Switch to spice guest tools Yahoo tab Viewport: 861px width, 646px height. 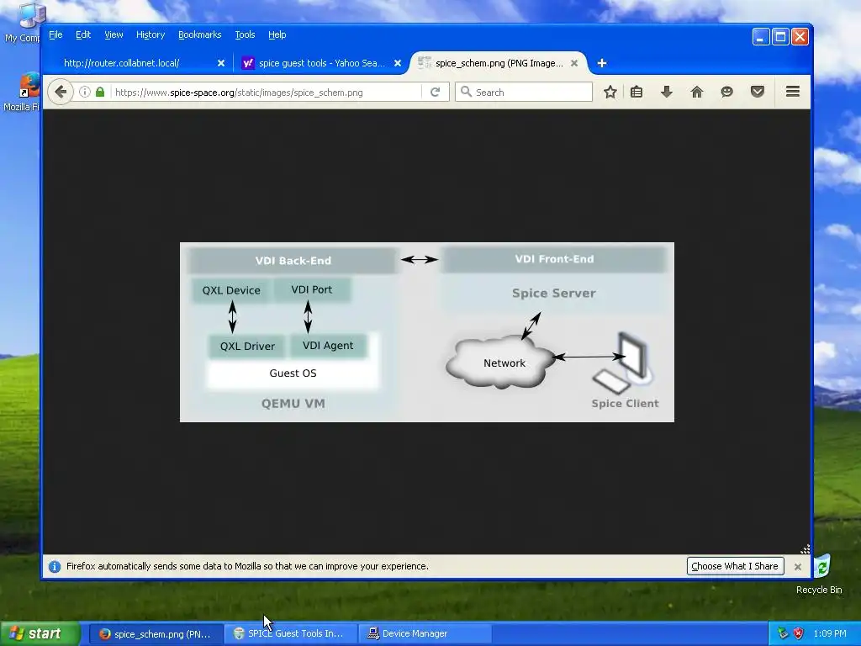tap(322, 63)
